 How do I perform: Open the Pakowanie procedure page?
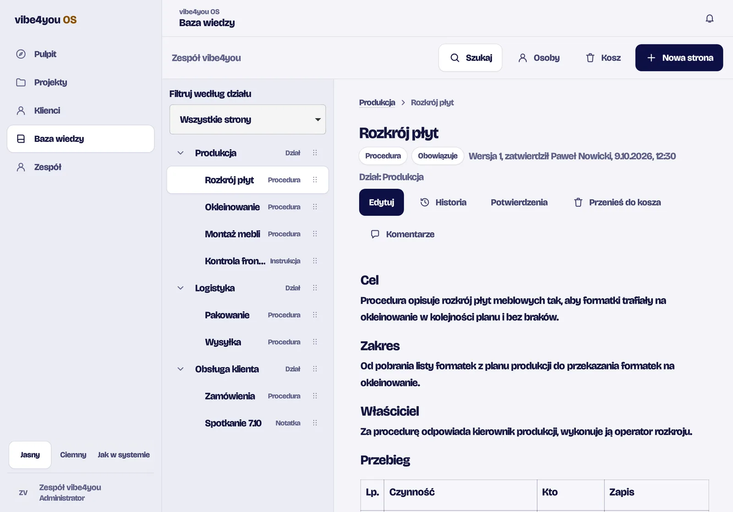tap(247, 315)
